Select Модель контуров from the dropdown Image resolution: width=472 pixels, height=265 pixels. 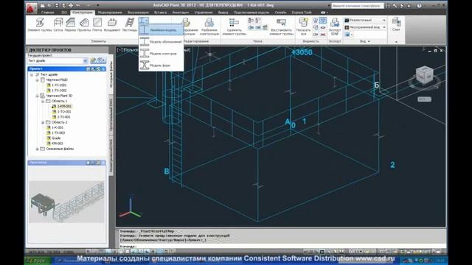point(161,54)
